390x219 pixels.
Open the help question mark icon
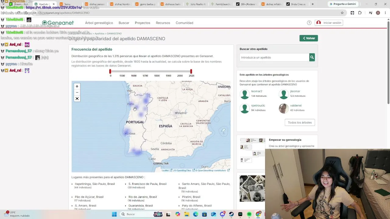pyautogui.click(x=309, y=23)
